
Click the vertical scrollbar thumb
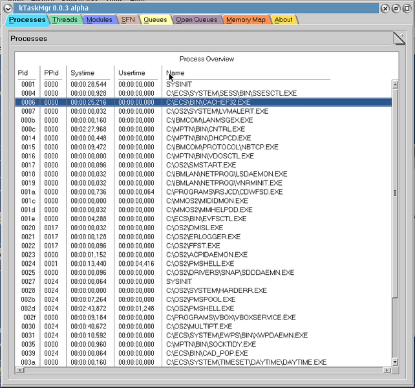[395, 193]
